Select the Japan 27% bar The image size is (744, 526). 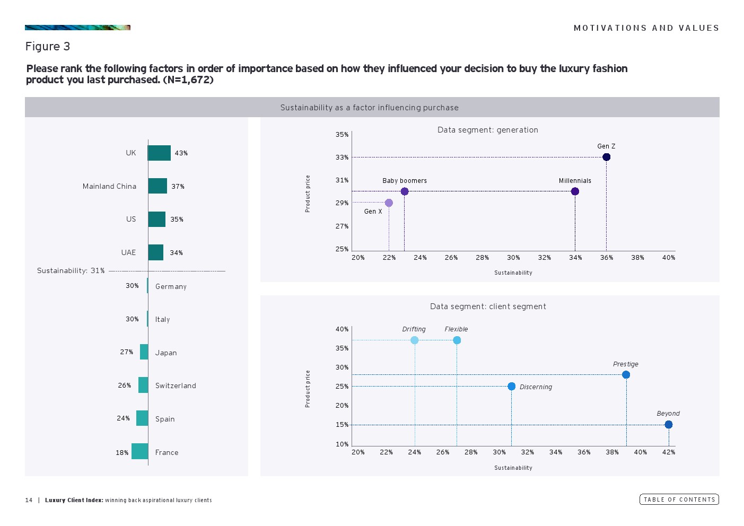click(144, 352)
